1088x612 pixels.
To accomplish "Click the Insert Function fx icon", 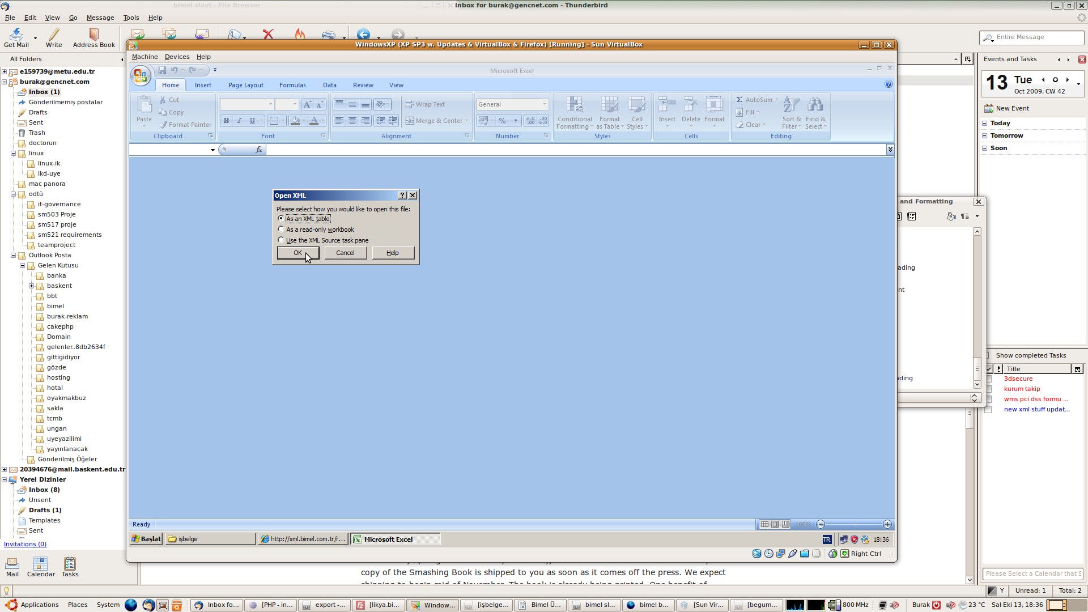I will [x=258, y=150].
